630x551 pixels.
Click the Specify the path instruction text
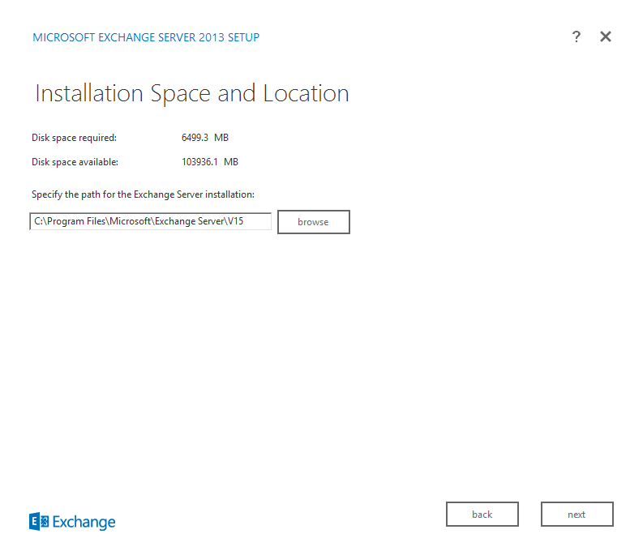(143, 194)
